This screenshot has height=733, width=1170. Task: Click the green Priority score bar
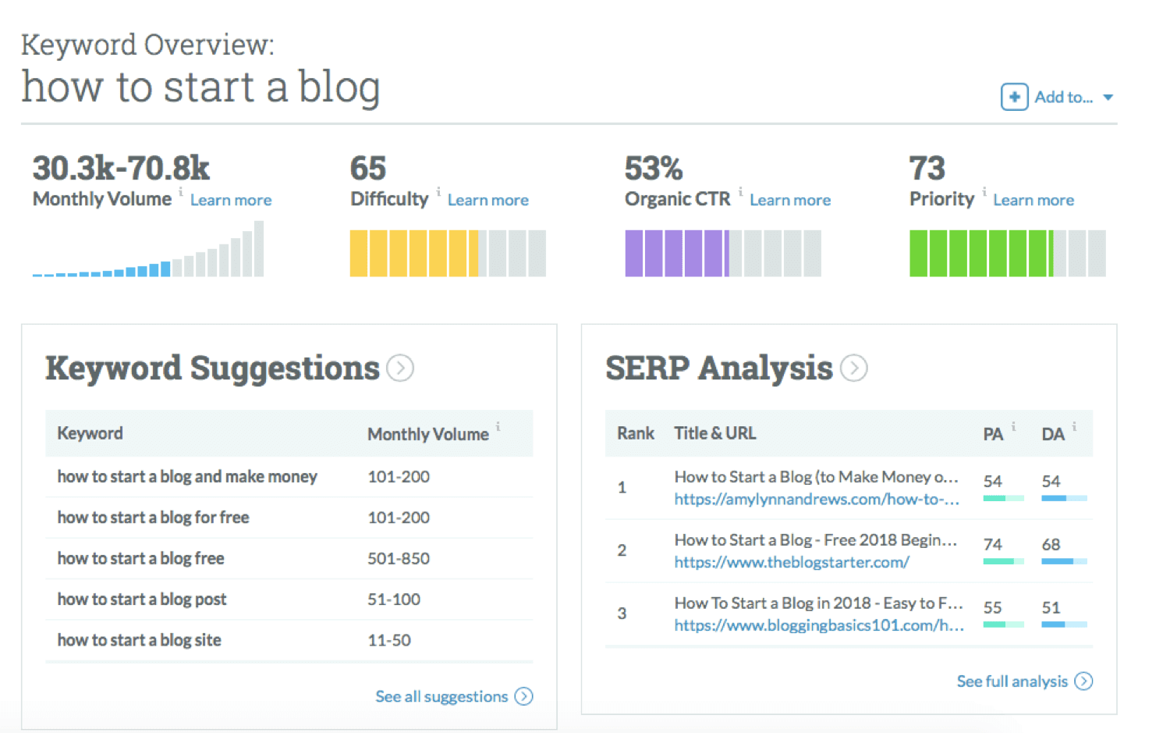1008,253
